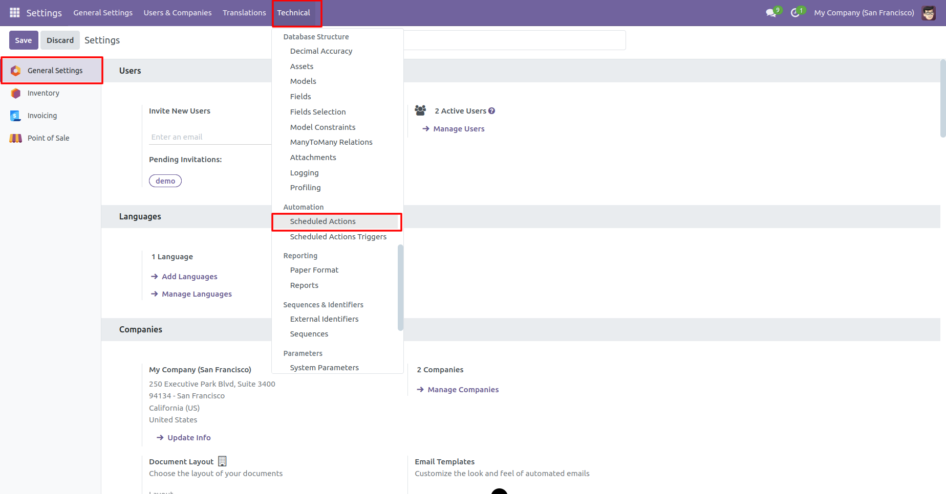Screen dimensions: 946x494
Task: Click the Settings breadcrumb title
Action: pyautogui.click(x=102, y=40)
